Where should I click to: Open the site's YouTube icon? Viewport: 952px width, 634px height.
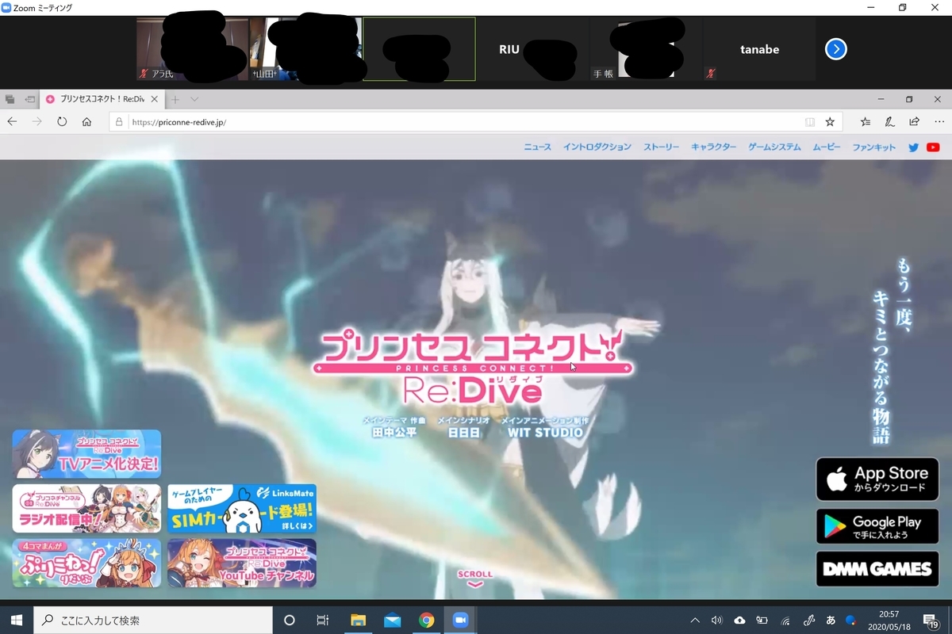[933, 147]
